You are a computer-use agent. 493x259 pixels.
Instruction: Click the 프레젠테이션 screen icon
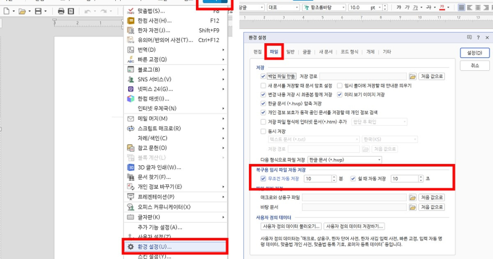click(x=131, y=197)
